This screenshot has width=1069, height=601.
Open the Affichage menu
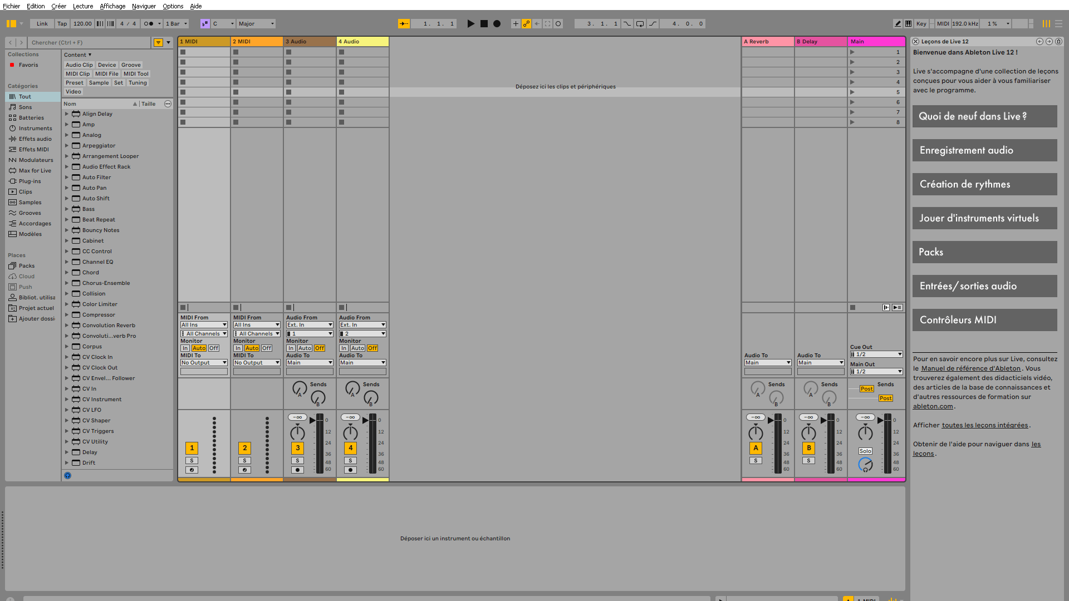point(112,6)
